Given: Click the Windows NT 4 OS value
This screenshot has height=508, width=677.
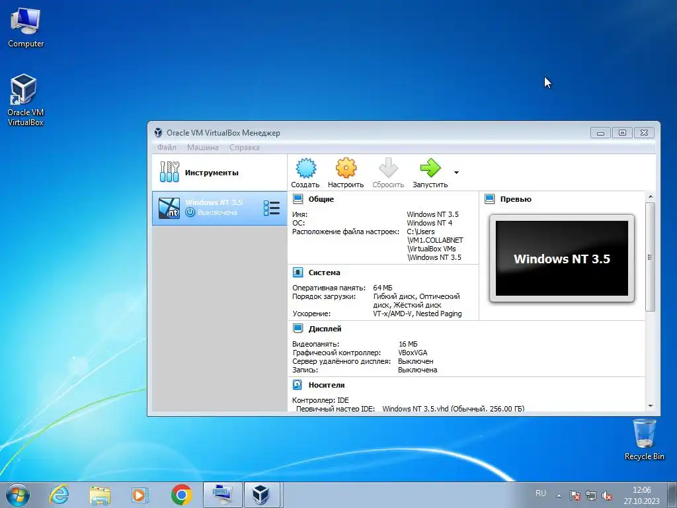Looking at the screenshot, I should pos(430,223).
